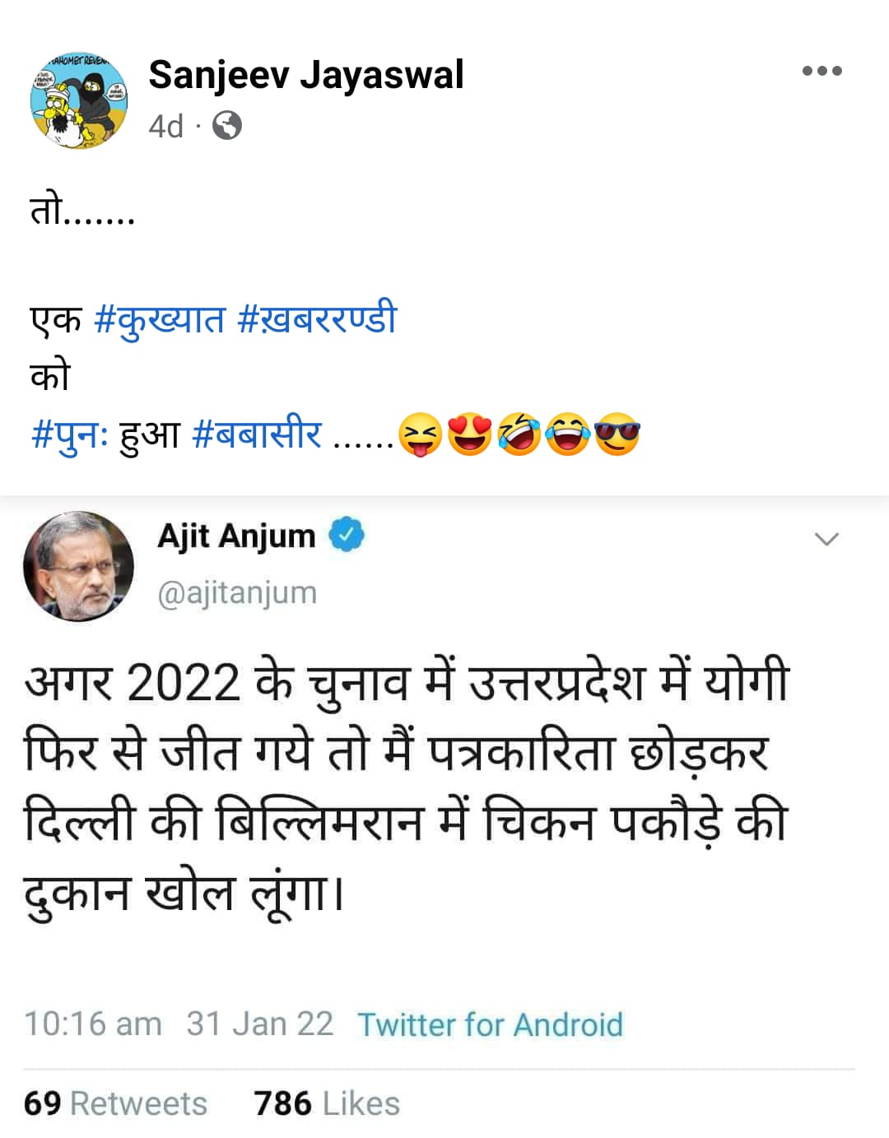Open the @ajitanjum handle
This screenshot has height=1138, width=889.
[x=237, y=592]
